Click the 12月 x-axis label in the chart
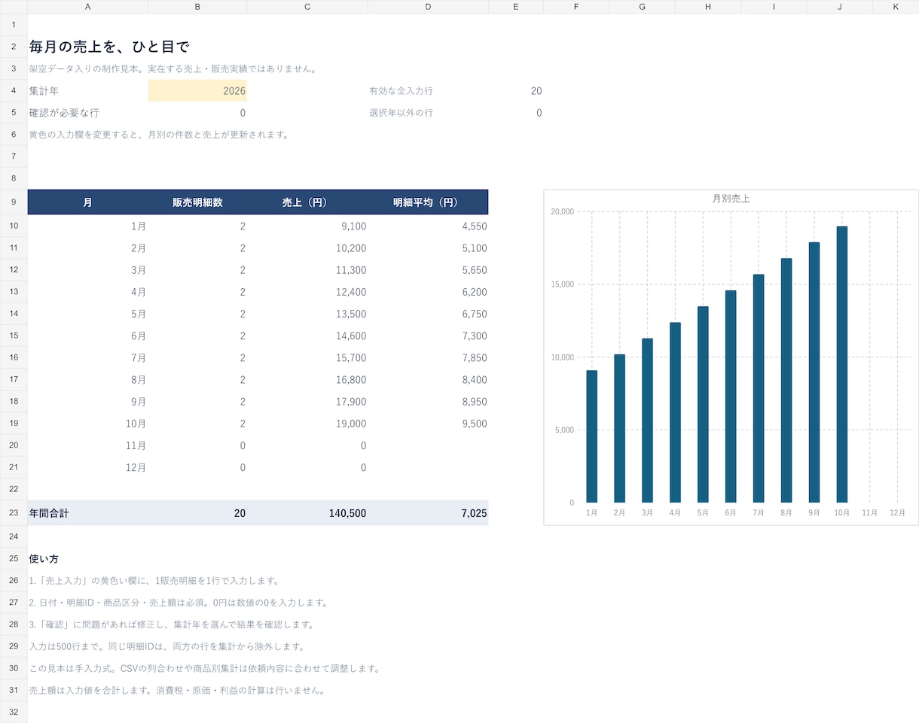919x723 pixels. click(897, 512)
